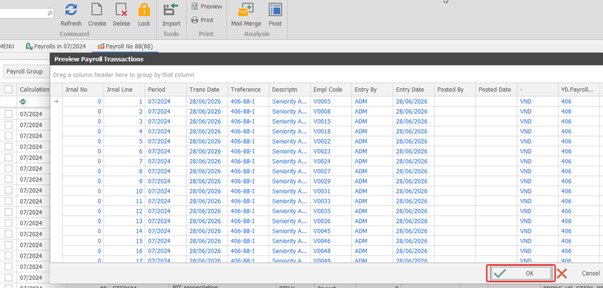Select employee code V0031 cell
The width and height of the screenshot is (603, 288).
point(331,191)
